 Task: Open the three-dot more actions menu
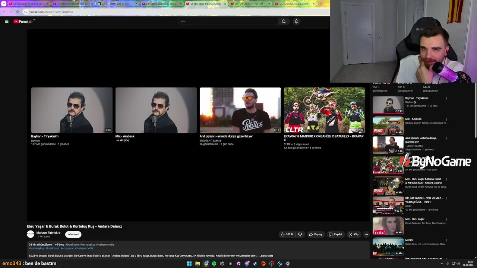366,234
